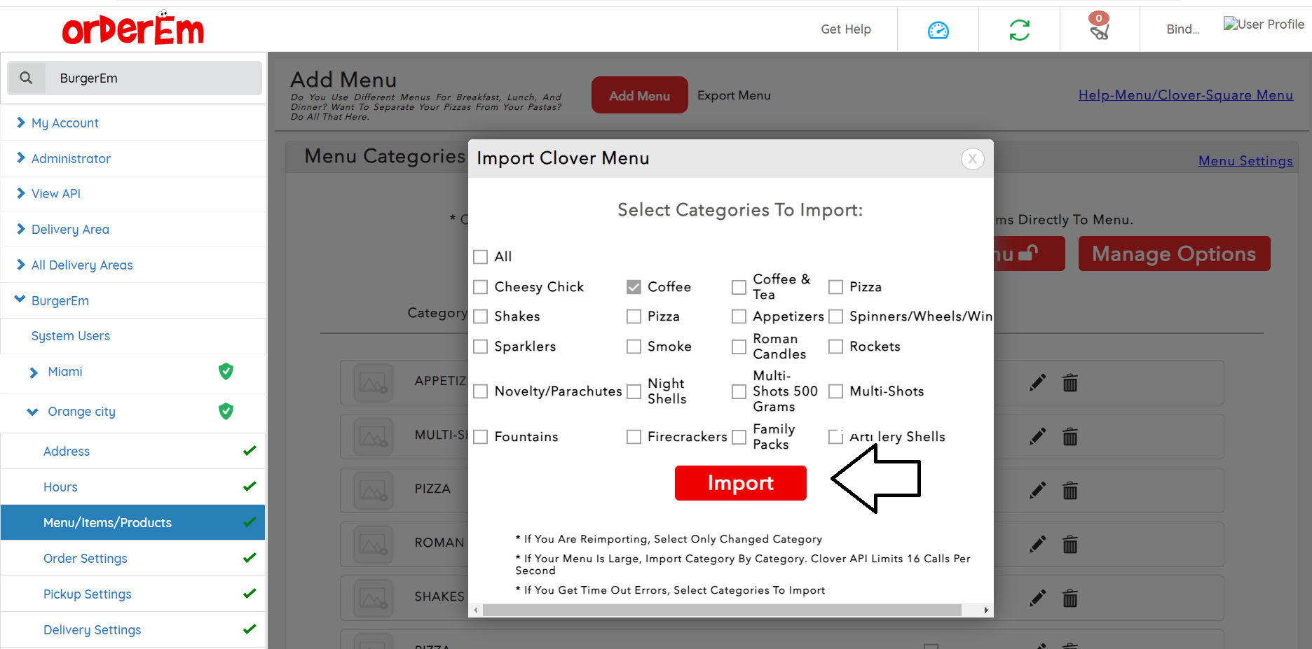
Task: Click the dialog's horizontal scrollbar
Action: coord(722,610)
